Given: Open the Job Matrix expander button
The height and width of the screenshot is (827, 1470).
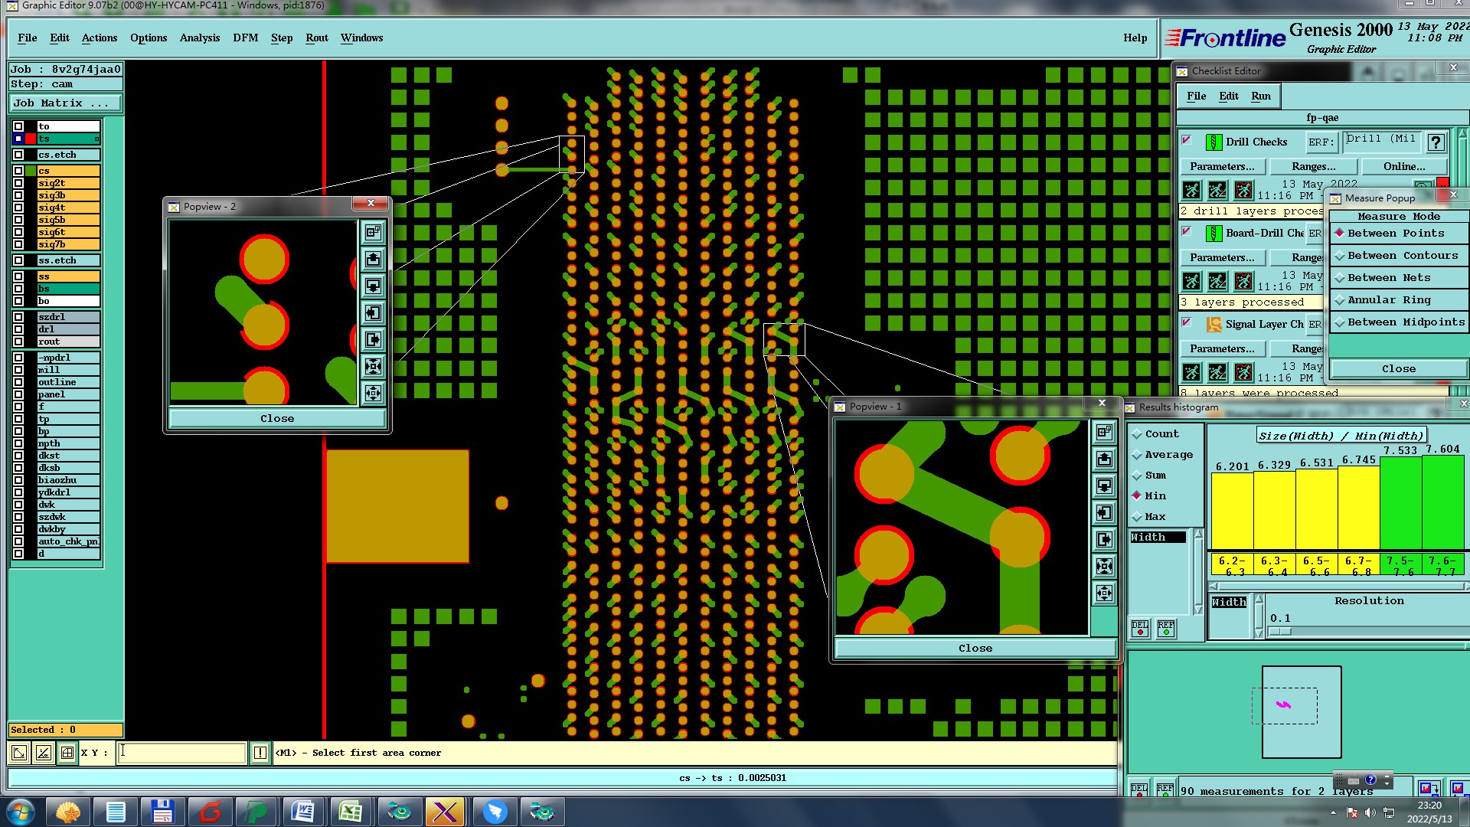Looking at the screenshot, I should click(66, 103).
